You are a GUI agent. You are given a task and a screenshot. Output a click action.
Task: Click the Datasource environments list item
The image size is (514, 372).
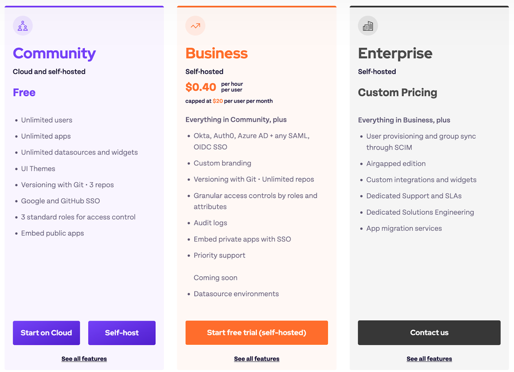pos(236,294)
